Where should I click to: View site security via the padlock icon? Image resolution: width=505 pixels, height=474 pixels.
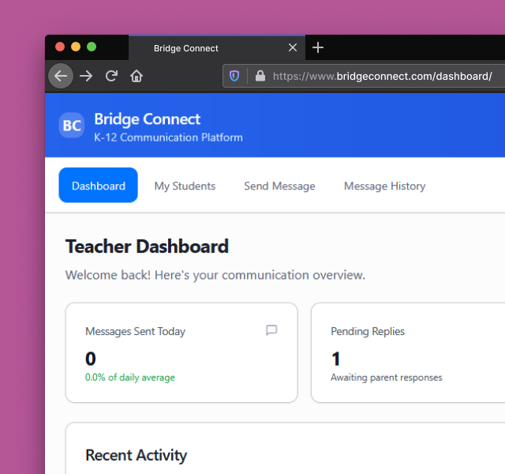pos(260,76)
